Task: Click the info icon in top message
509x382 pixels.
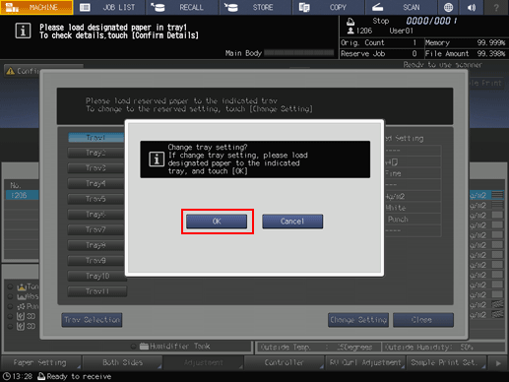Action: [x=23, y=32]
